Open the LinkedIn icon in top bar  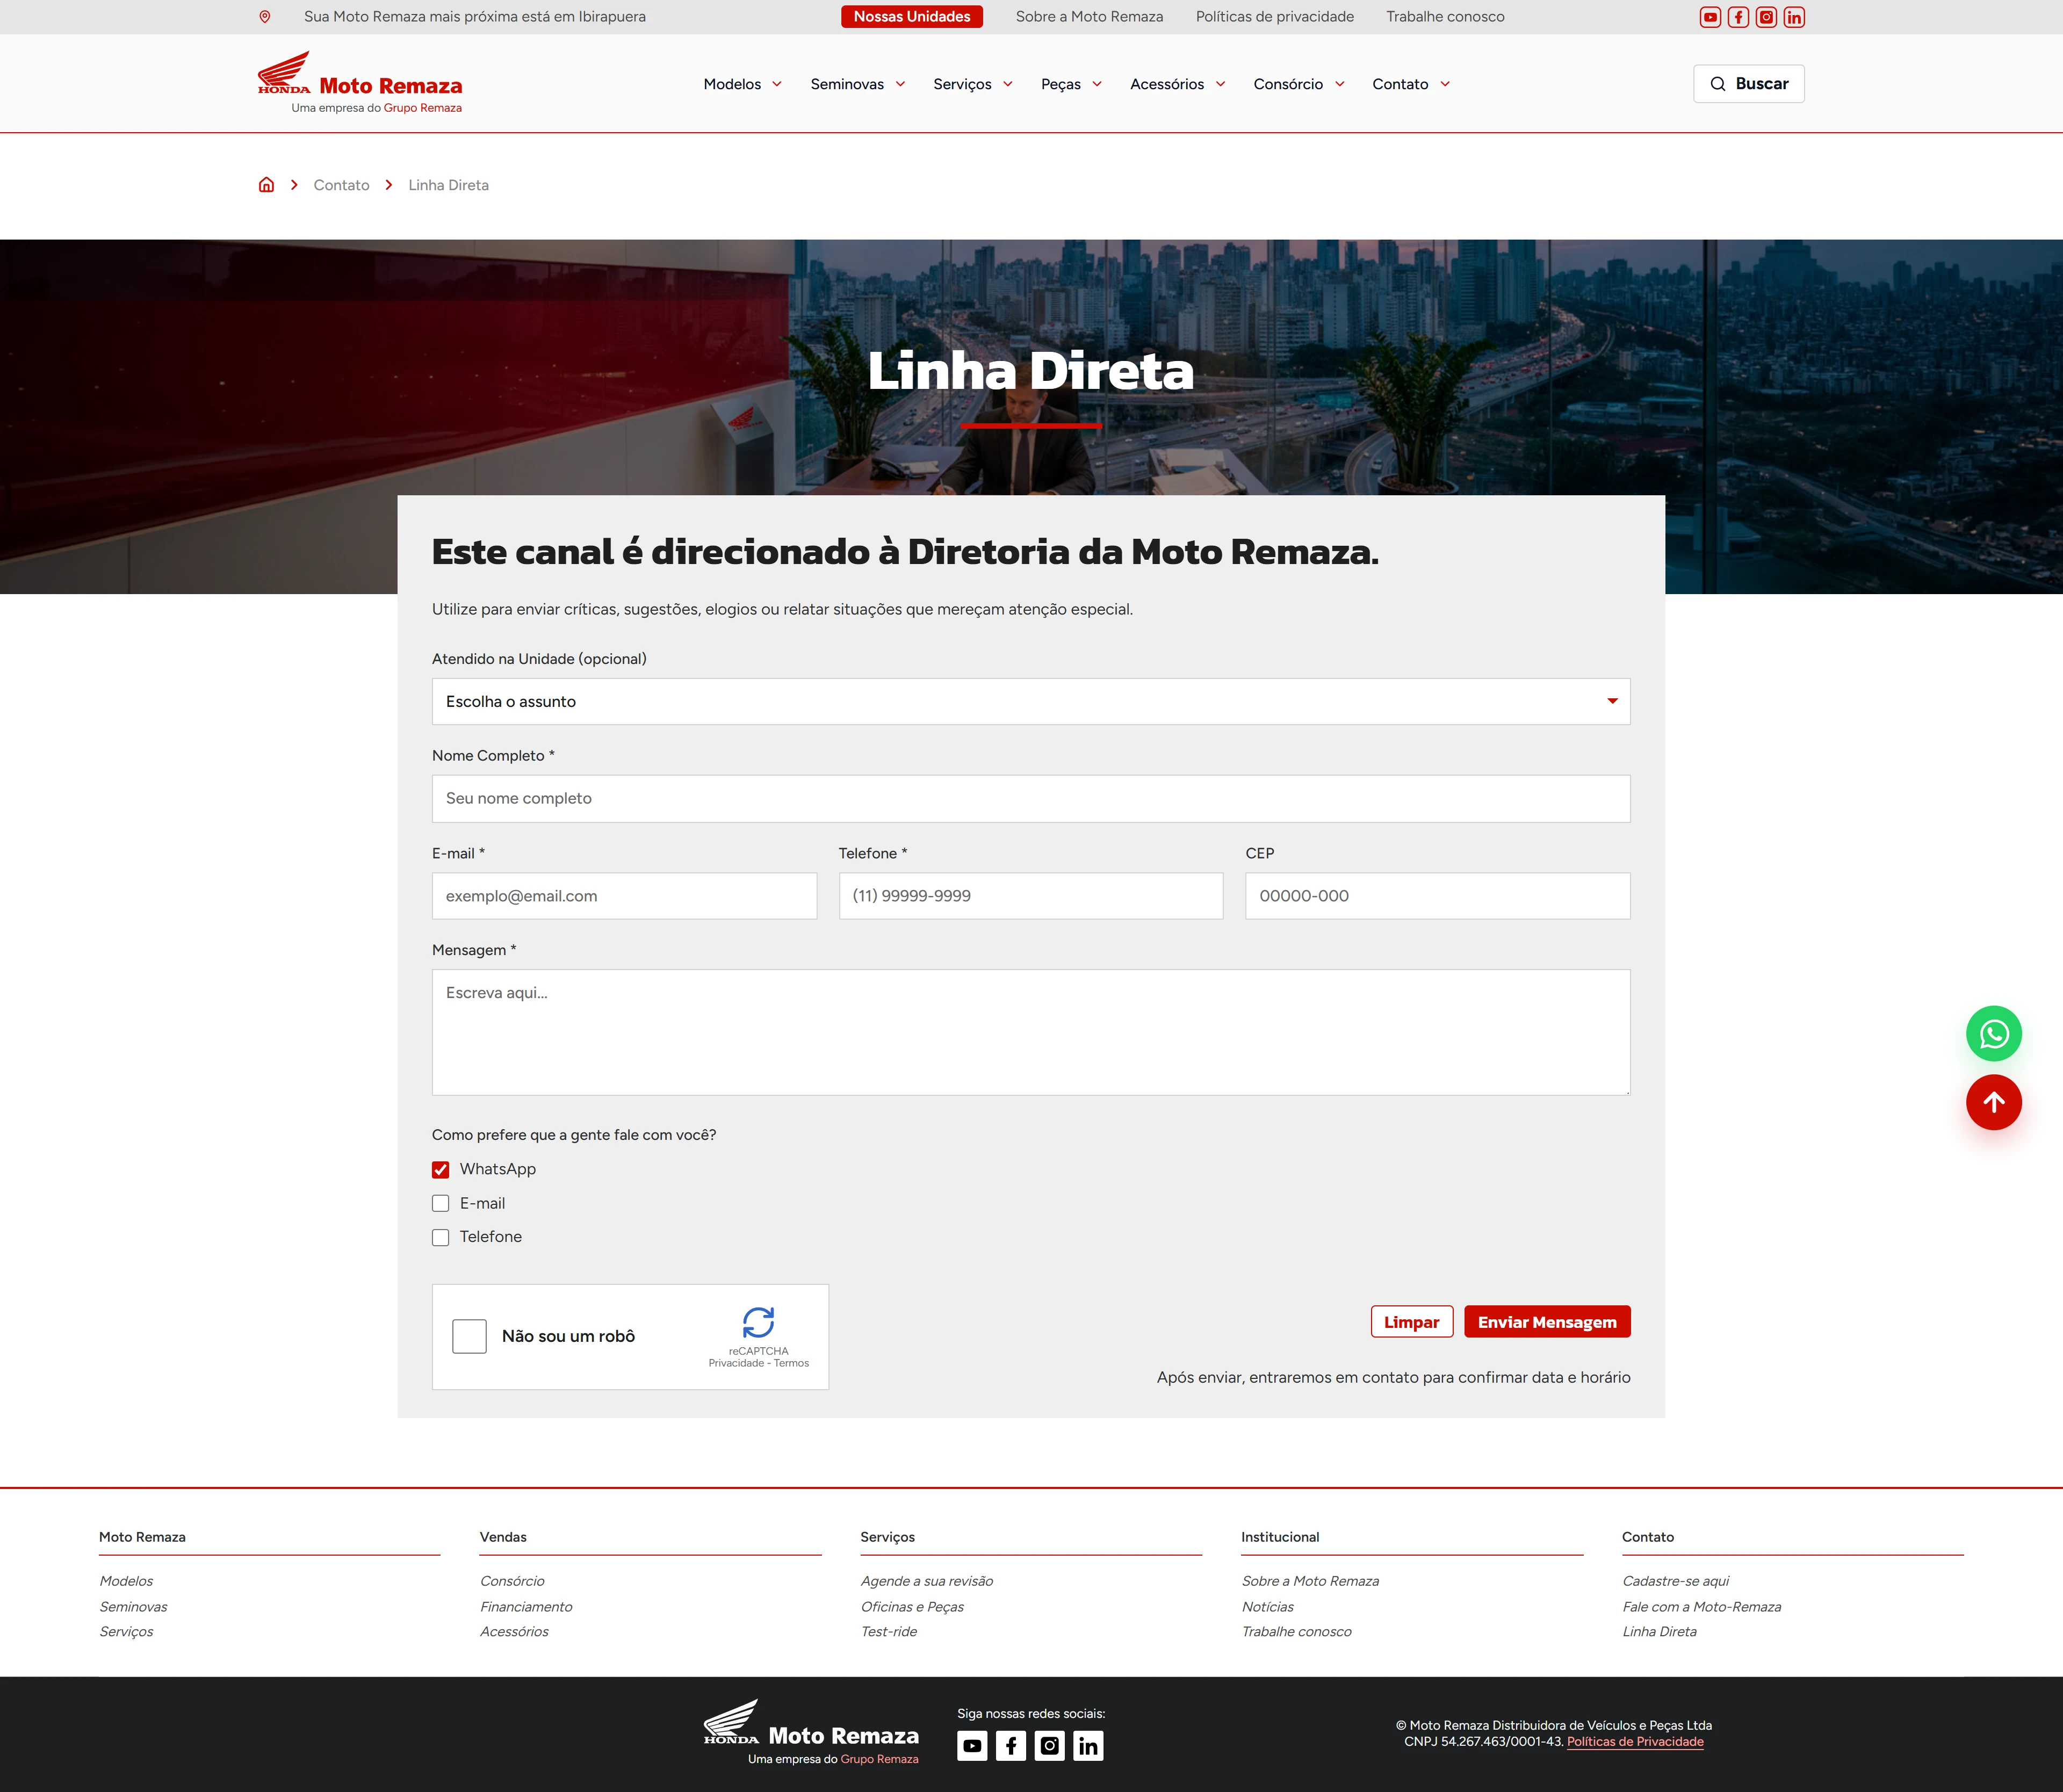pos(1794,17)
